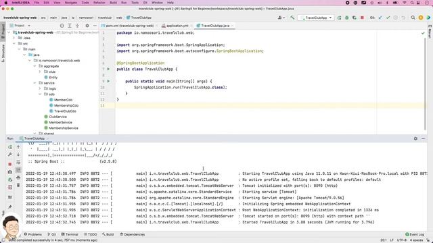Viewport: 433px width, 243px height.
Task: Clear all console output trash icon
Action: point(18,185)
